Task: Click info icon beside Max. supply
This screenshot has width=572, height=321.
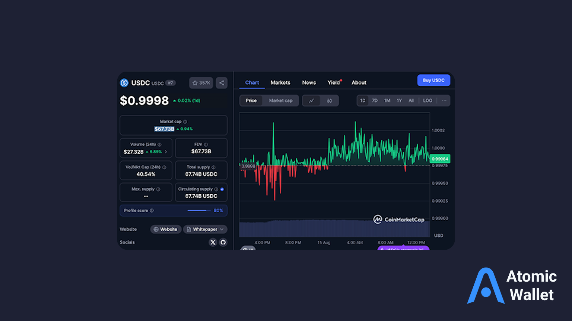Action: click(158, 189)
